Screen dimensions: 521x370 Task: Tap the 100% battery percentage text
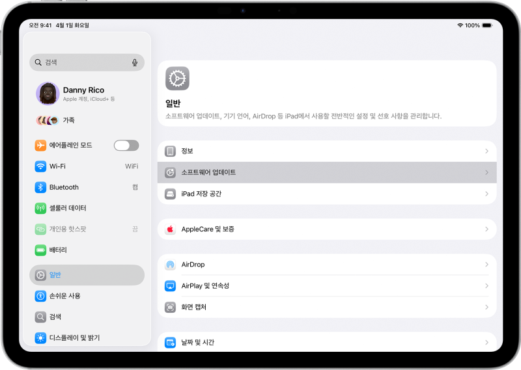pyautogui.click(x=472, y=25)
